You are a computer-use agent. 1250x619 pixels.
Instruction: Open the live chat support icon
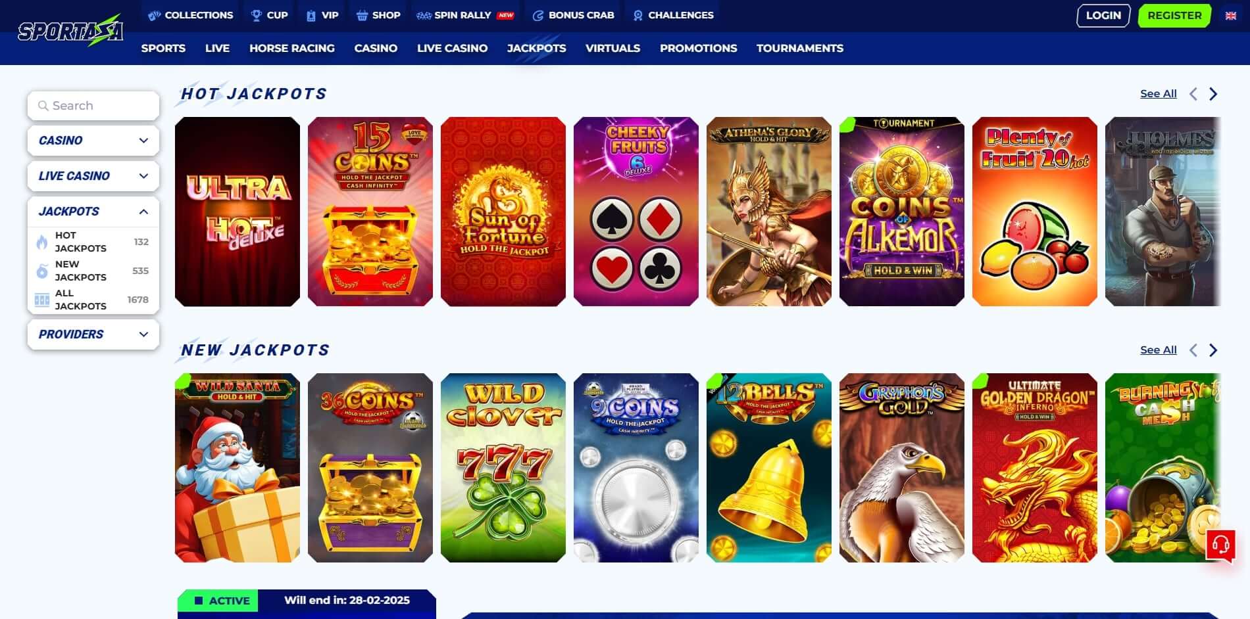[x=1220, y=545]
